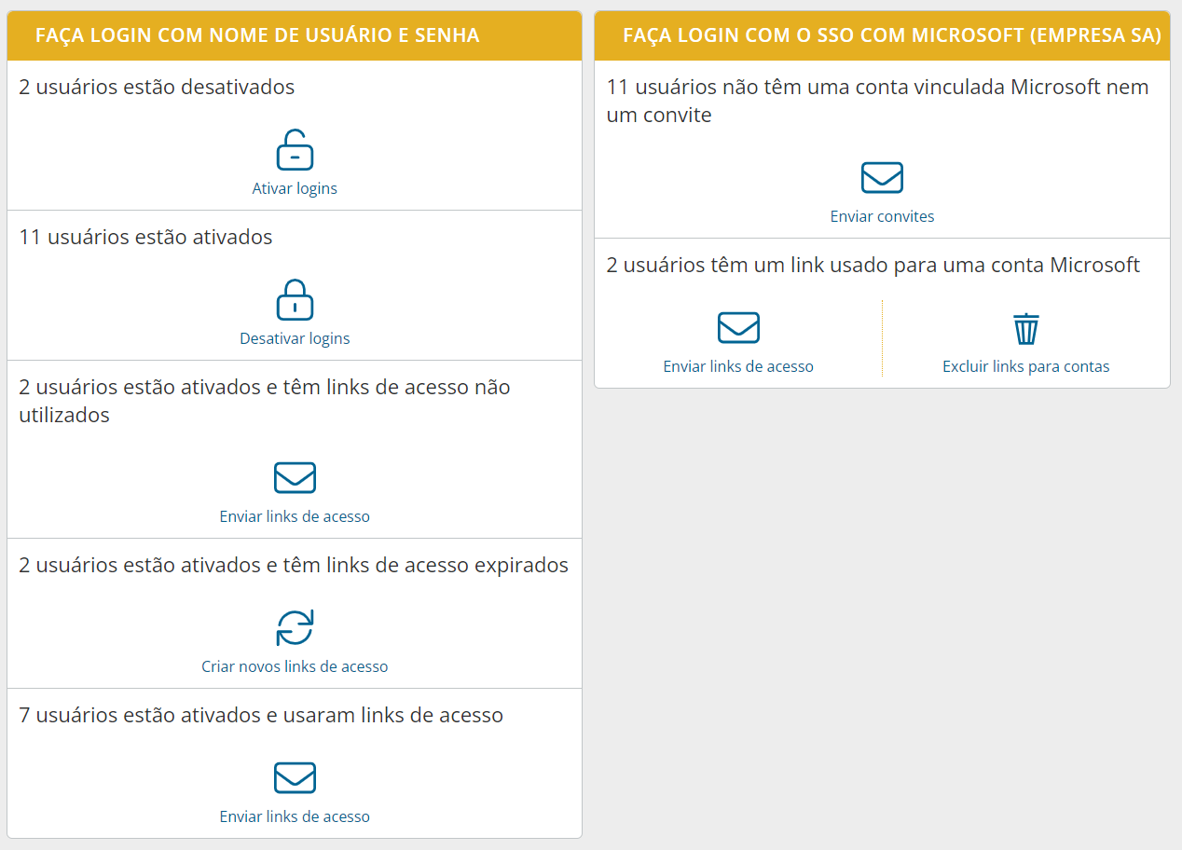Viewport: 1182px width, 850px height.
Task: Select Enviar links de acesso in Microsoft panel
Action: click(x=738, y=366)
